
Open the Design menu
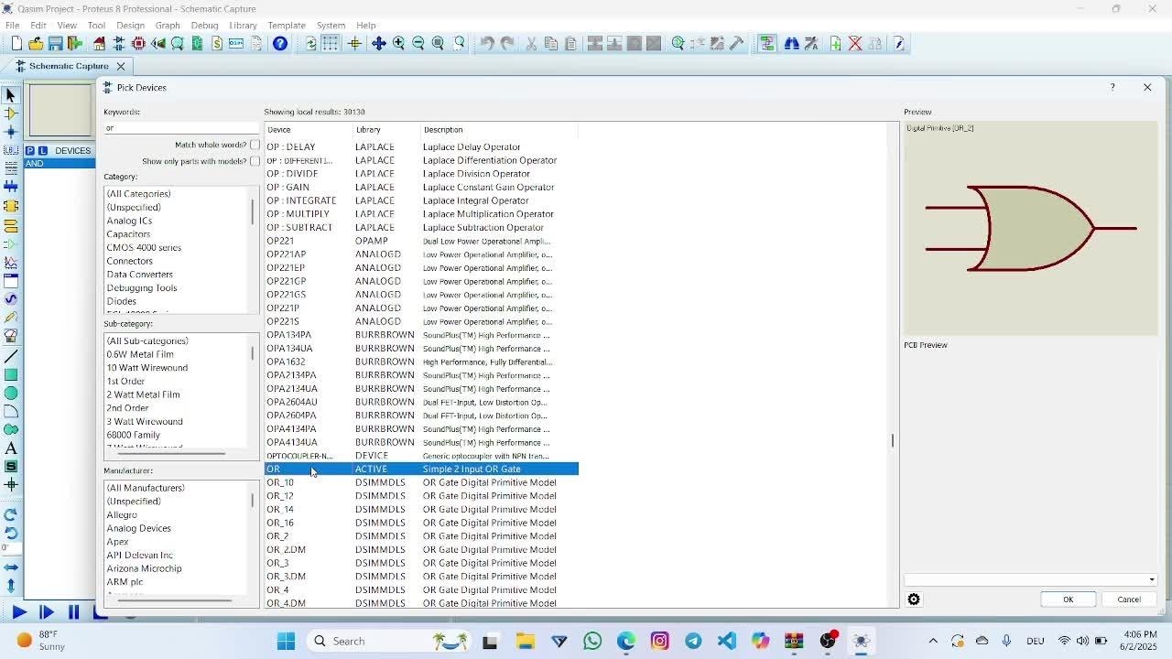tap(130, 25)
